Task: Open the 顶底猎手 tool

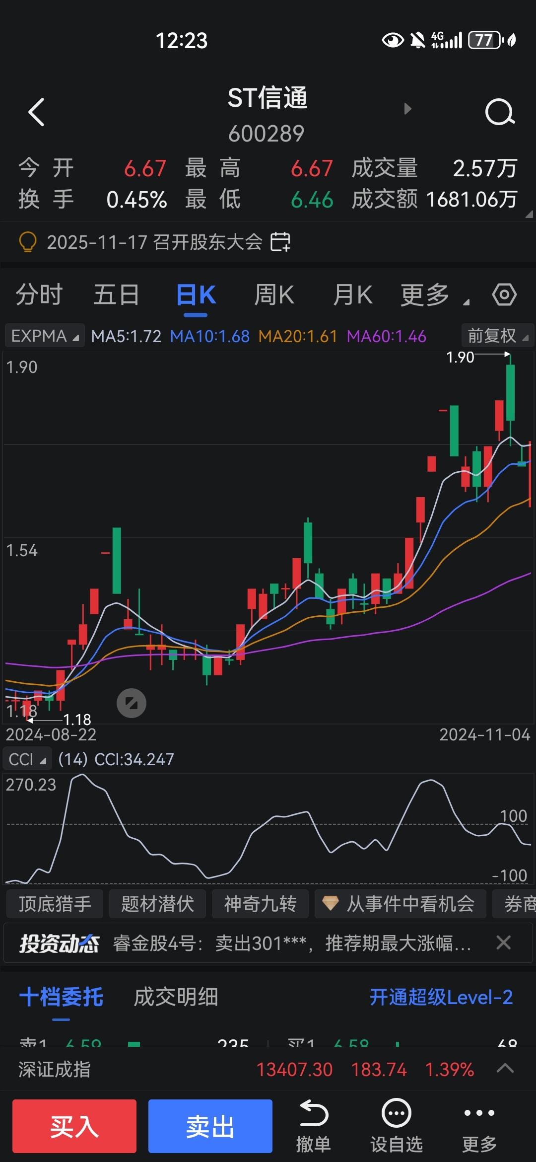Action: pyautogui.click(x=55, y=904)
